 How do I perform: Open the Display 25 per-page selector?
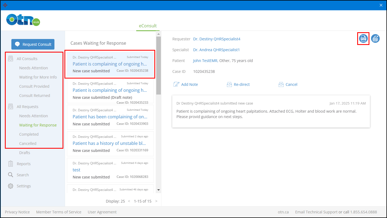tap(115, 201)
